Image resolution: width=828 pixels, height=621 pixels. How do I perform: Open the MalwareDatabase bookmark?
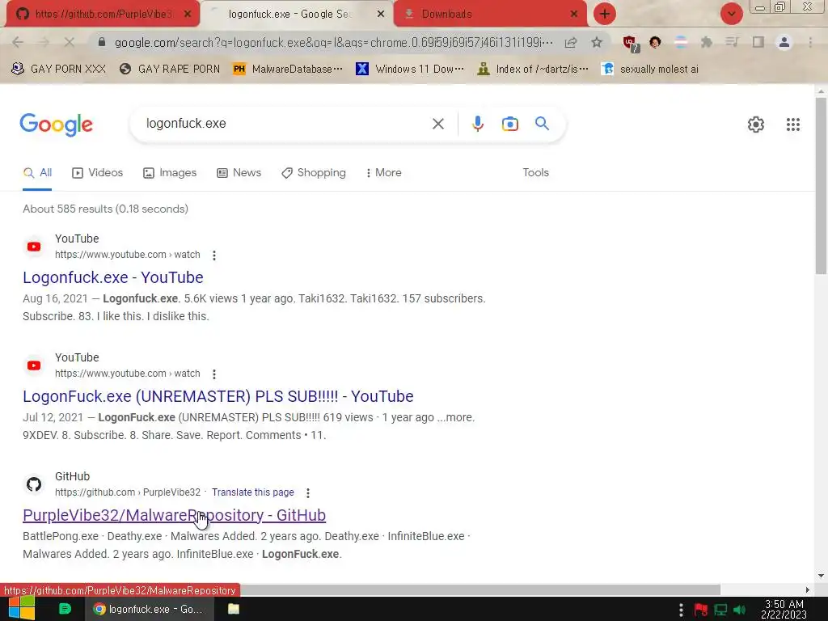pos(289,70)
